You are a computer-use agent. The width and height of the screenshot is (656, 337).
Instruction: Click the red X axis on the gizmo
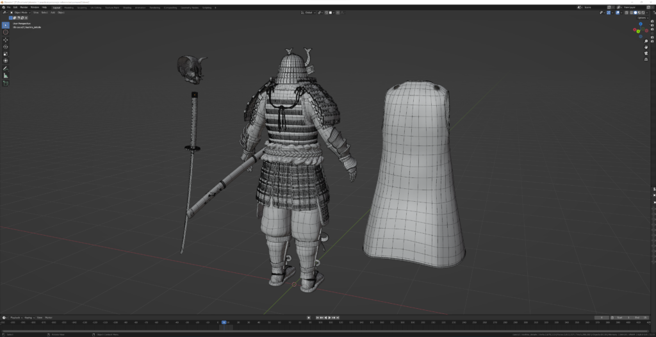pyautogui.click(x=635, y=29)
